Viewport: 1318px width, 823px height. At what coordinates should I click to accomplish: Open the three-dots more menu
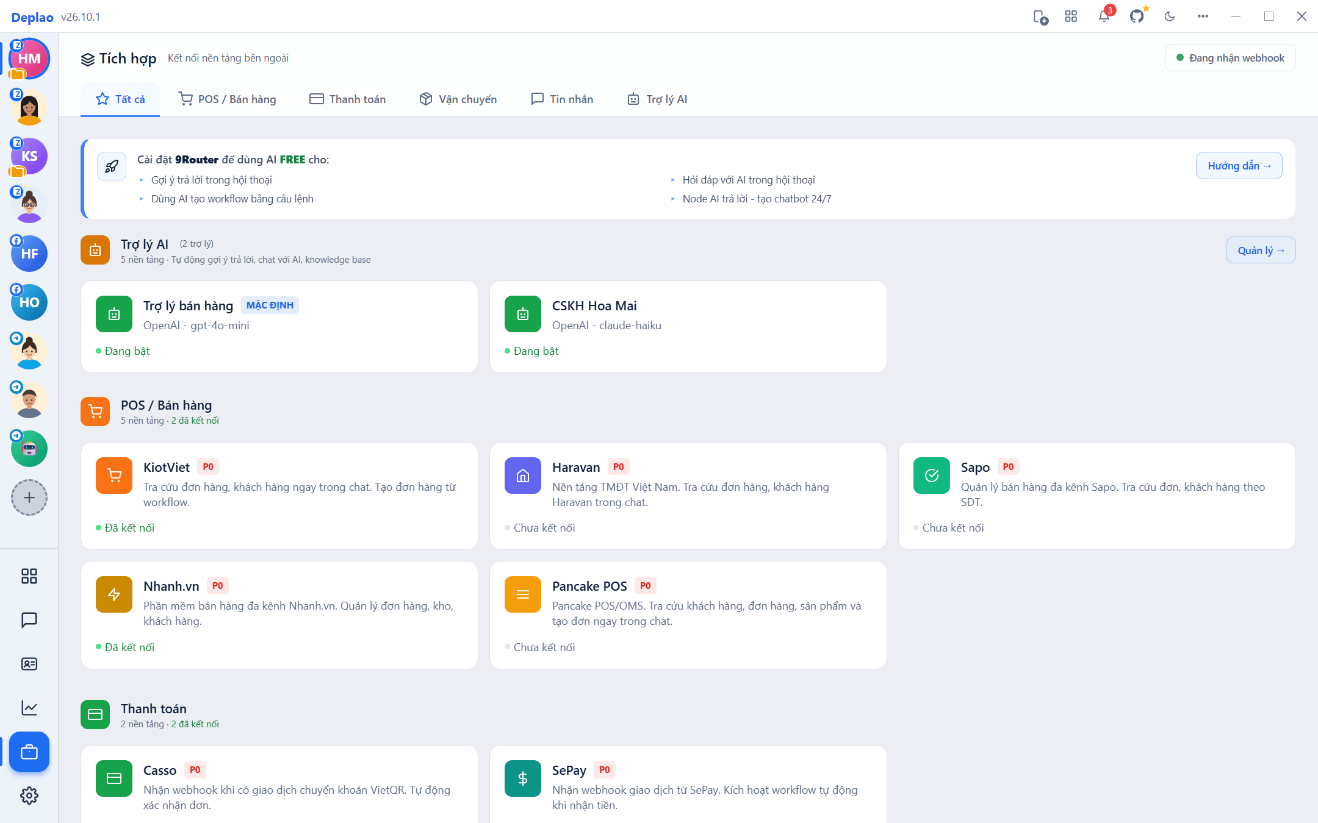(x=1203, y=16)
